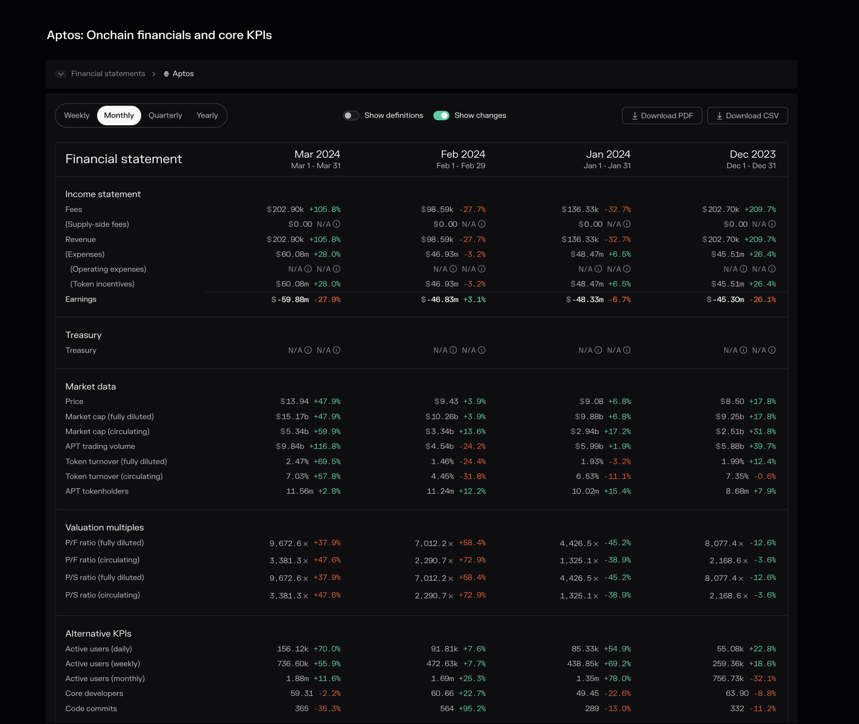The height and width of the screenshot is (724, 859).
Task: Switch to the Quarterly tab
Action: tap(165, 115)
